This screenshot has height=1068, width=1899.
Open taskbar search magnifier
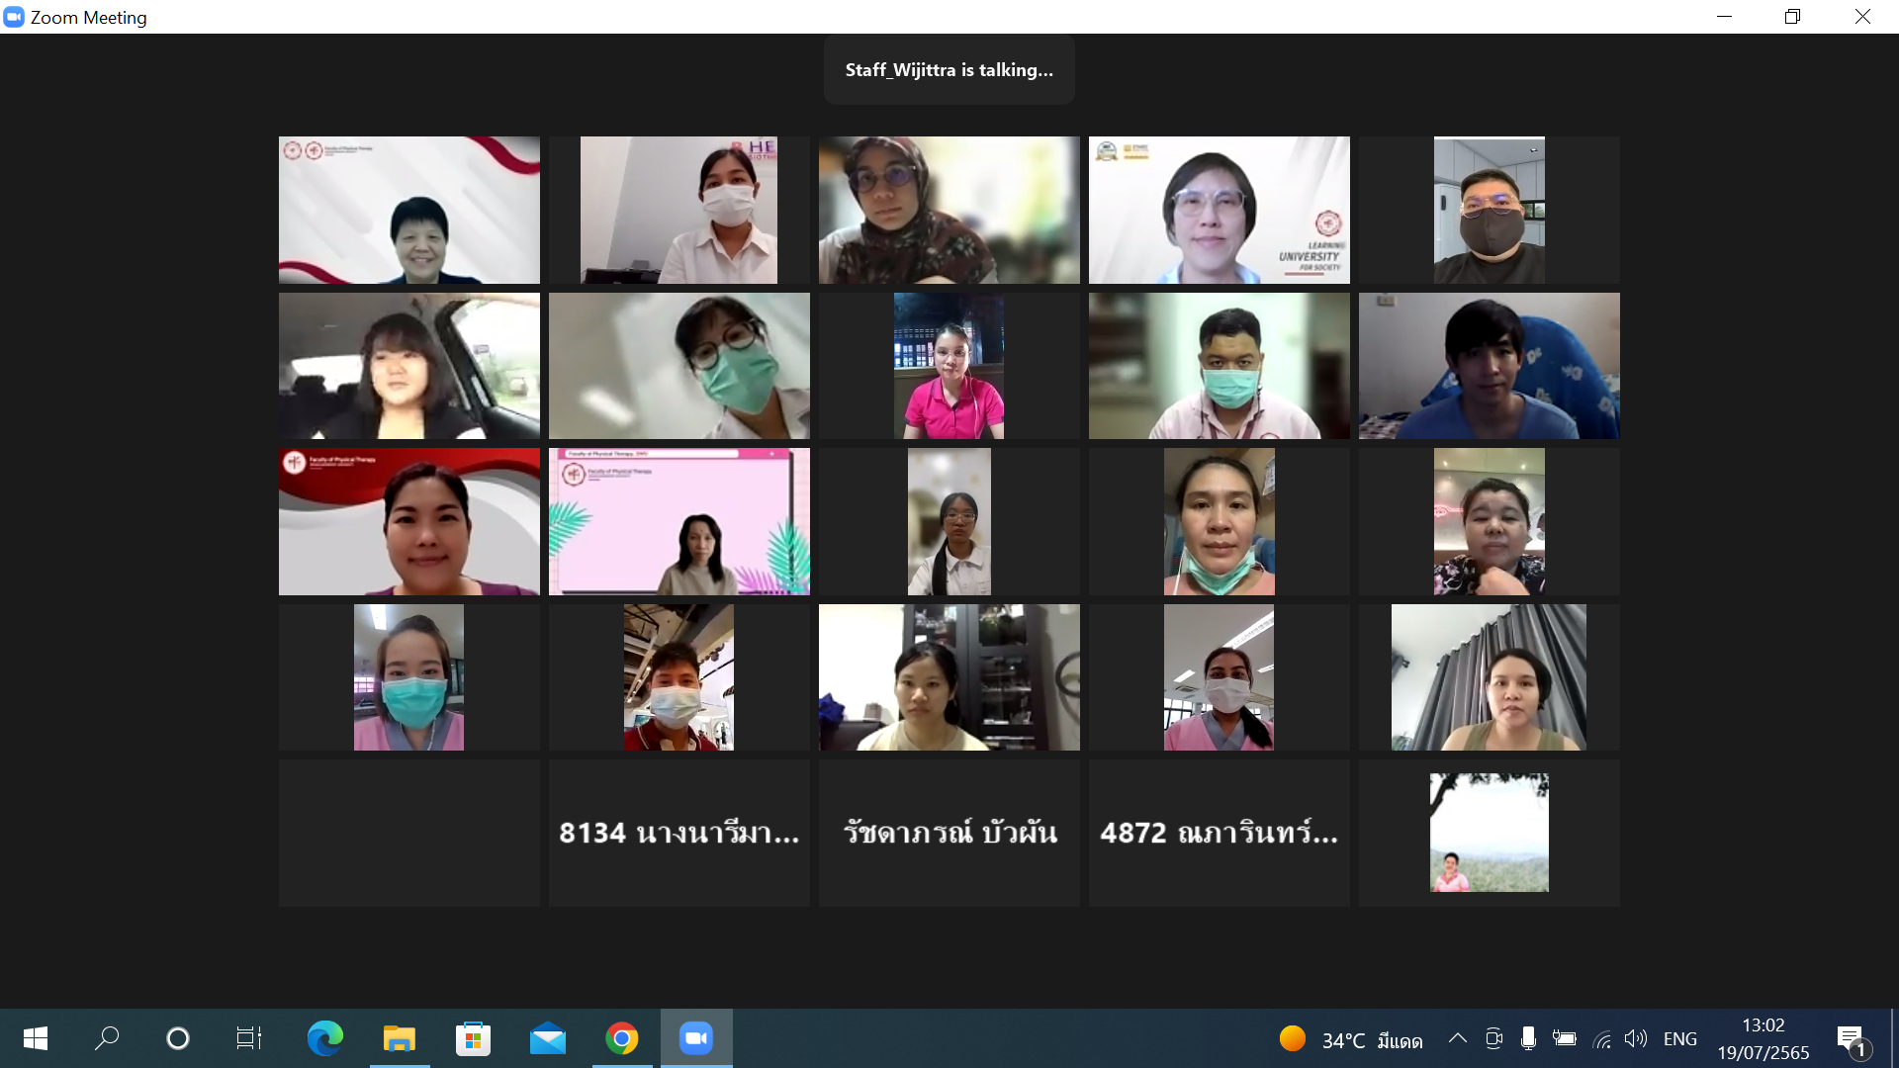[x=107, y=1038]
